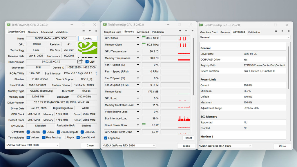Open GPU-Z settings via the gear icon
297x167 pixels.
[90, 31]
